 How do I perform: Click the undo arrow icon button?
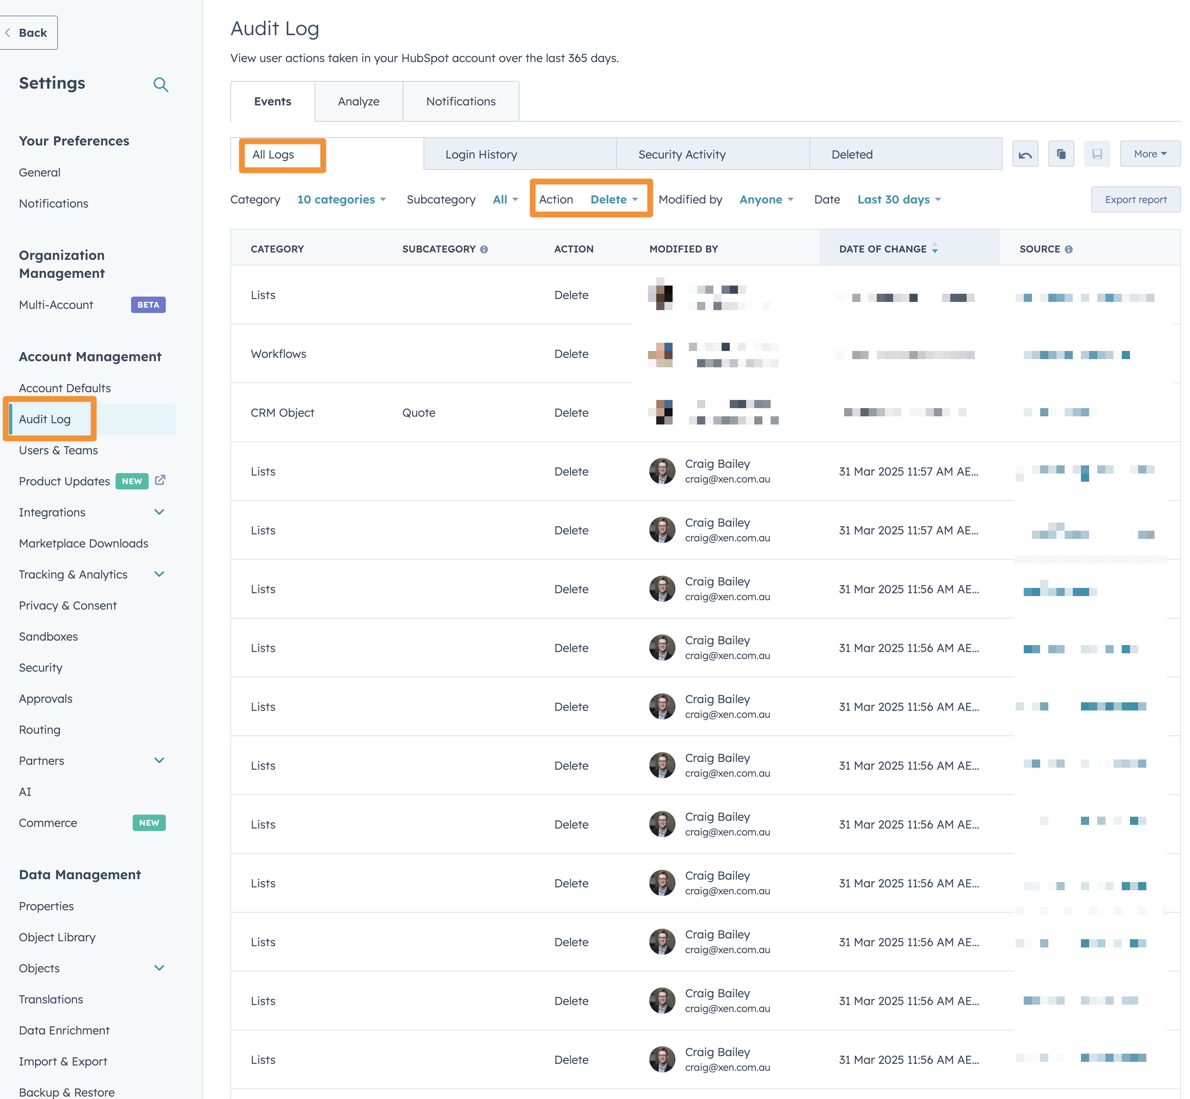(x=1025, y=154)
